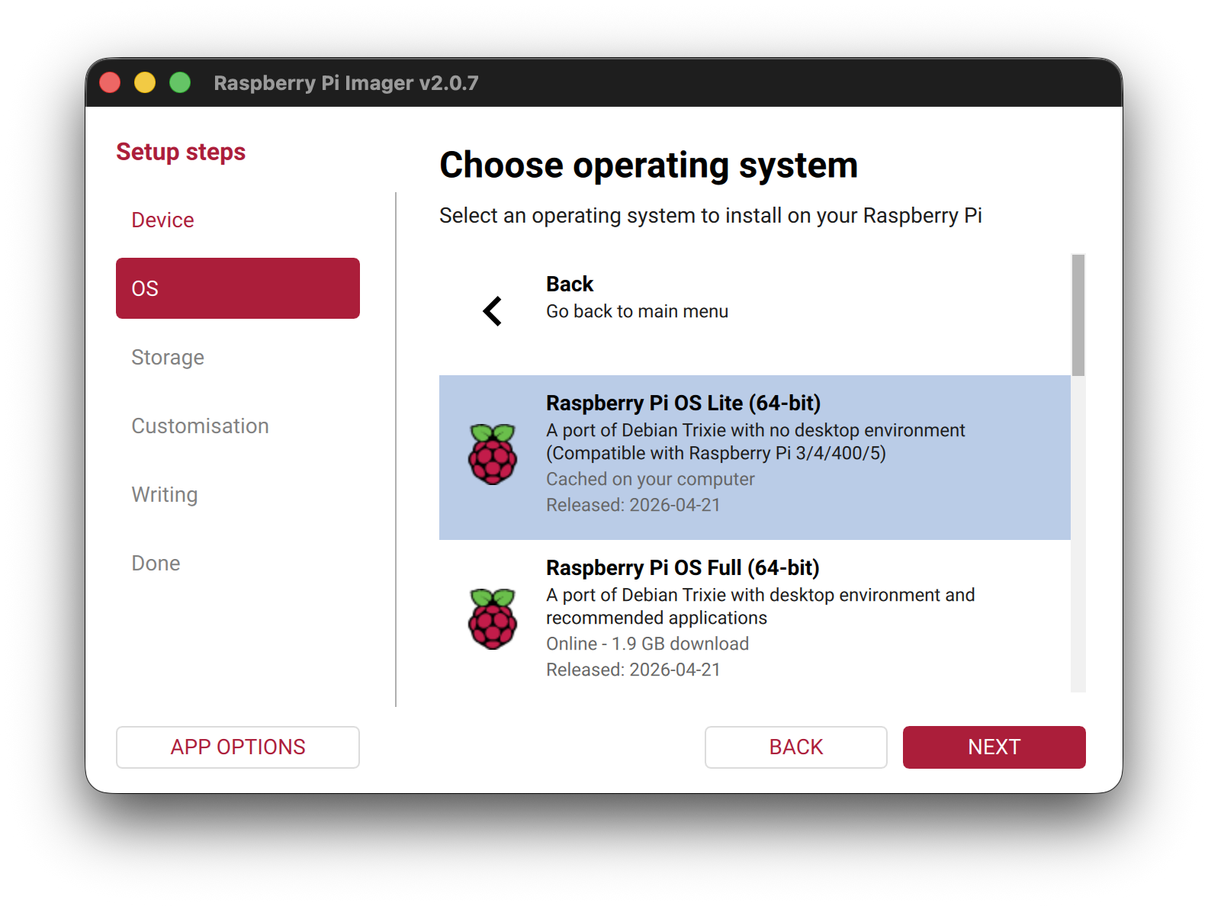Click the BACK button
This screenshot has width=1208, height=906.
tap(796, 747)
